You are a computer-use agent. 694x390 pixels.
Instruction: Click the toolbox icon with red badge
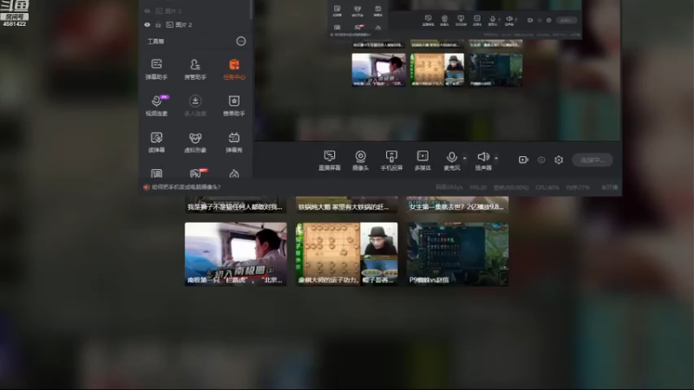click(x=197, y=172)
